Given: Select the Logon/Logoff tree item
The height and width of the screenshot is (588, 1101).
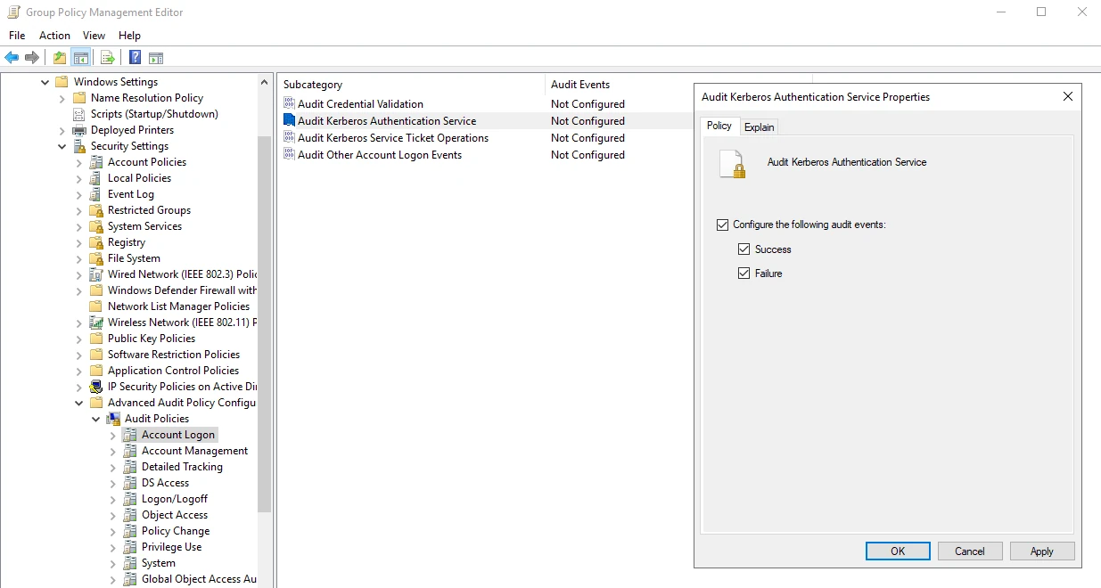Looking at the screenshot, I should click(x=175, y=499).
